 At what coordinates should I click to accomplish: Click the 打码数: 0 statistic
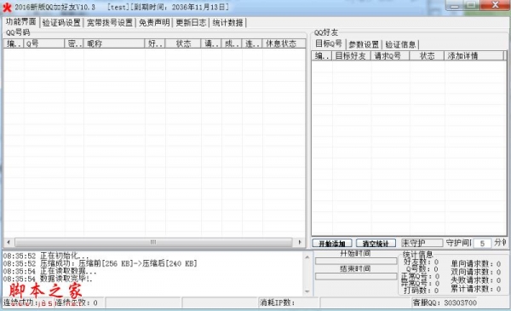click(421, 290)
